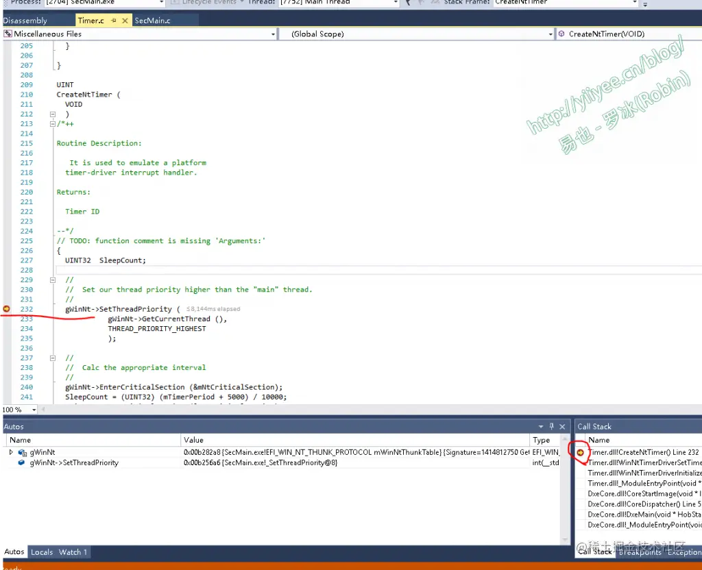Screen dimensions: 702x570
Task: Open the Exception settings tab
Action: pos(684,552)
